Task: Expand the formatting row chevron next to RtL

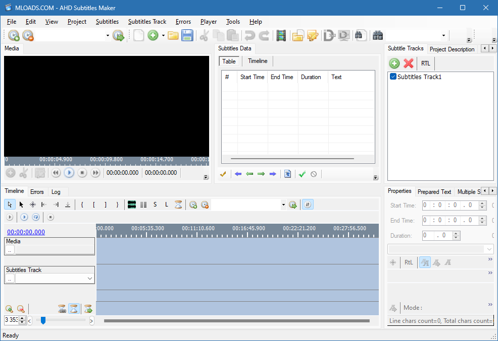Action: point(490,259)
